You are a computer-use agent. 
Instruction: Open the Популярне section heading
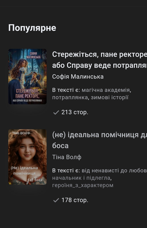coord(32,28)
